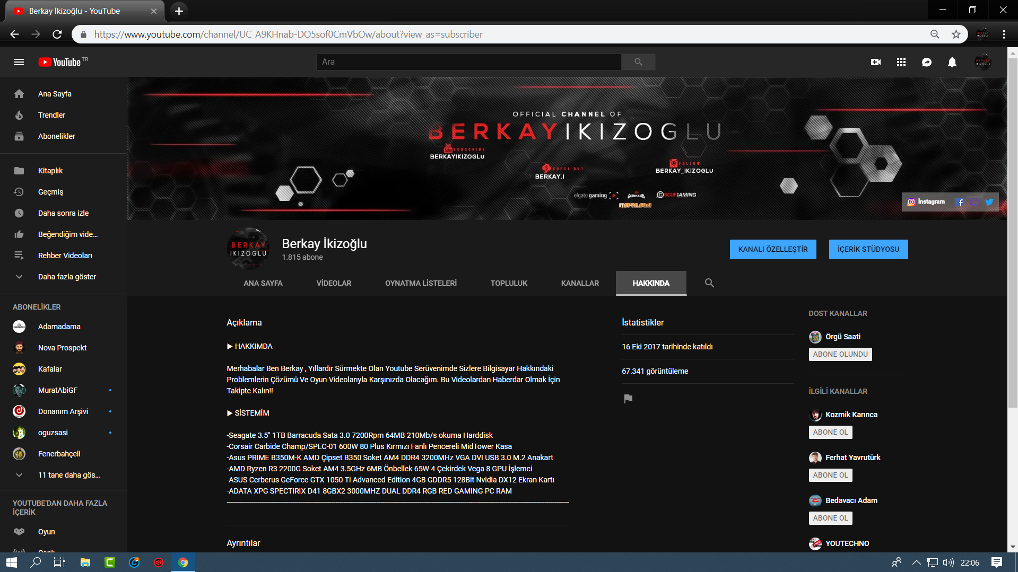Open Rehber Videoları playlist

64,256
